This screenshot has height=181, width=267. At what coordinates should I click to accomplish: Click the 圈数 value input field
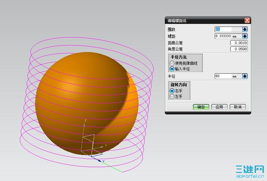pyautogui.click(x=228, y=29)
